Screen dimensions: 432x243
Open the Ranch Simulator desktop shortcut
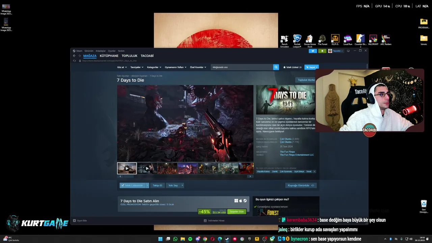[285, 41]
